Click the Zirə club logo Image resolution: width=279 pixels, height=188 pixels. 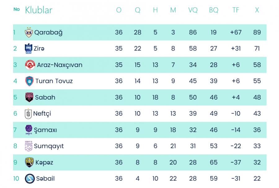click(29, 48)
